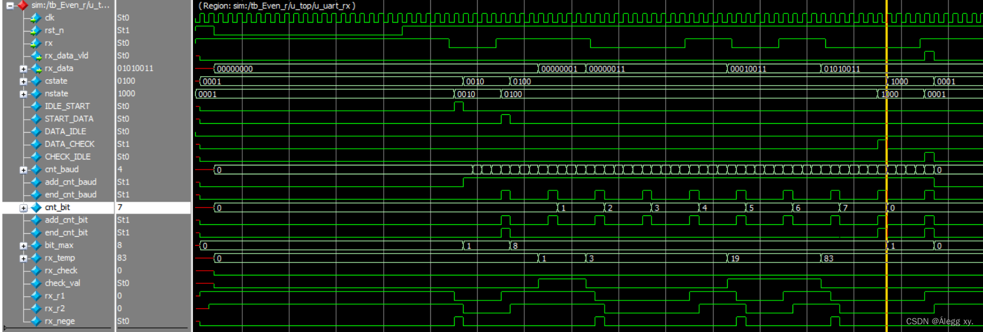The width and height of the screenshot is (983, 332).
Task: Click the nstate signal icon
Action: [x=36, y=93]
